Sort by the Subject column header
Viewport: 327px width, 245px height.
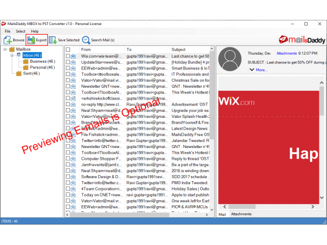[x=190, y=50]
